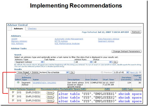Click the Next arrow icon after Next 20
The height and width of the screenshot is (106, 148).
click(140, 73)
